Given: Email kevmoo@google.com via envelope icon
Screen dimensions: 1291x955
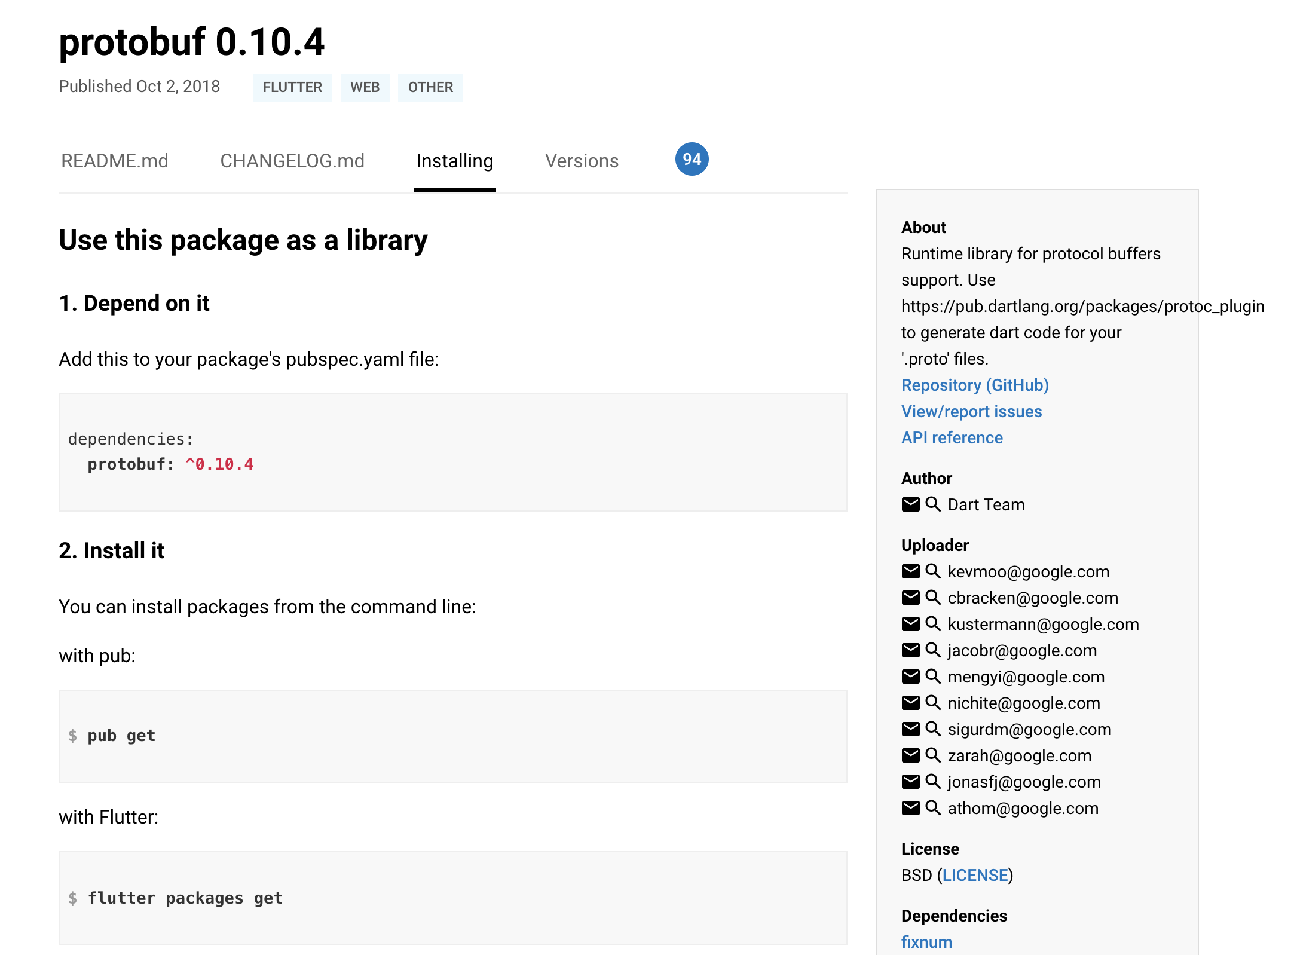Looking at the screenshot, I should tap(910, 571).
